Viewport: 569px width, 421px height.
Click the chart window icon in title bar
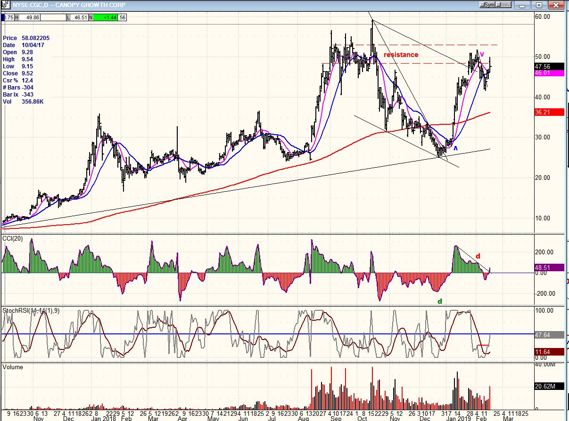(x=6, y=5)
